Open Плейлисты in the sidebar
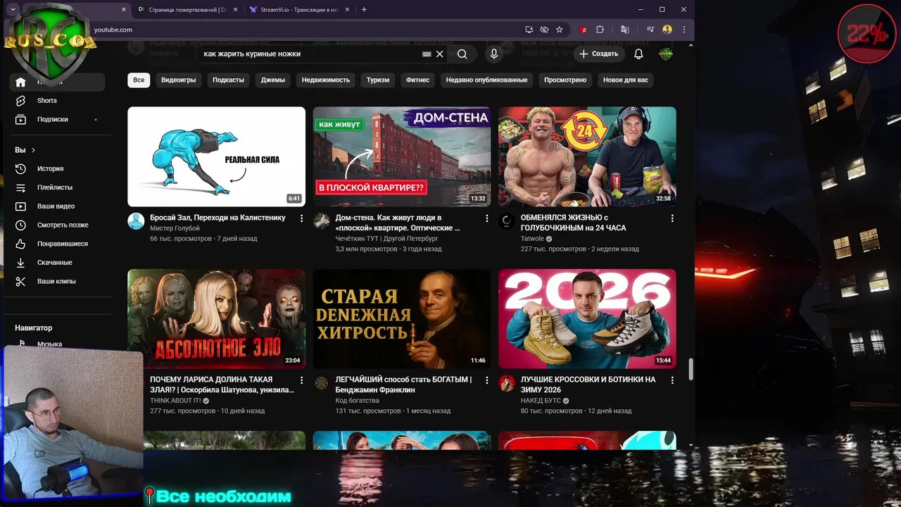This screenshot has width=901, height=507. (56, 187)
